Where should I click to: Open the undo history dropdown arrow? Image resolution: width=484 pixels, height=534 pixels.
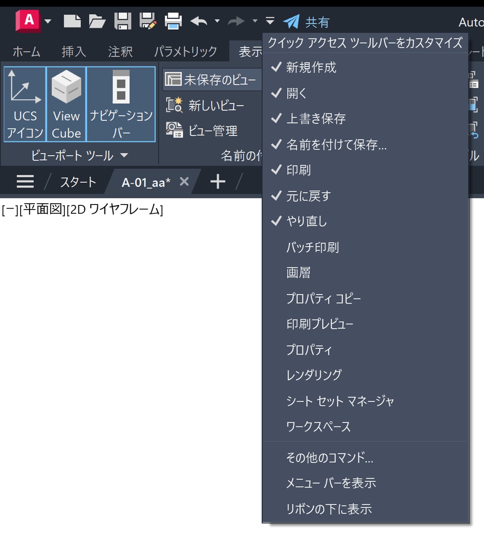tap(217, 21)
